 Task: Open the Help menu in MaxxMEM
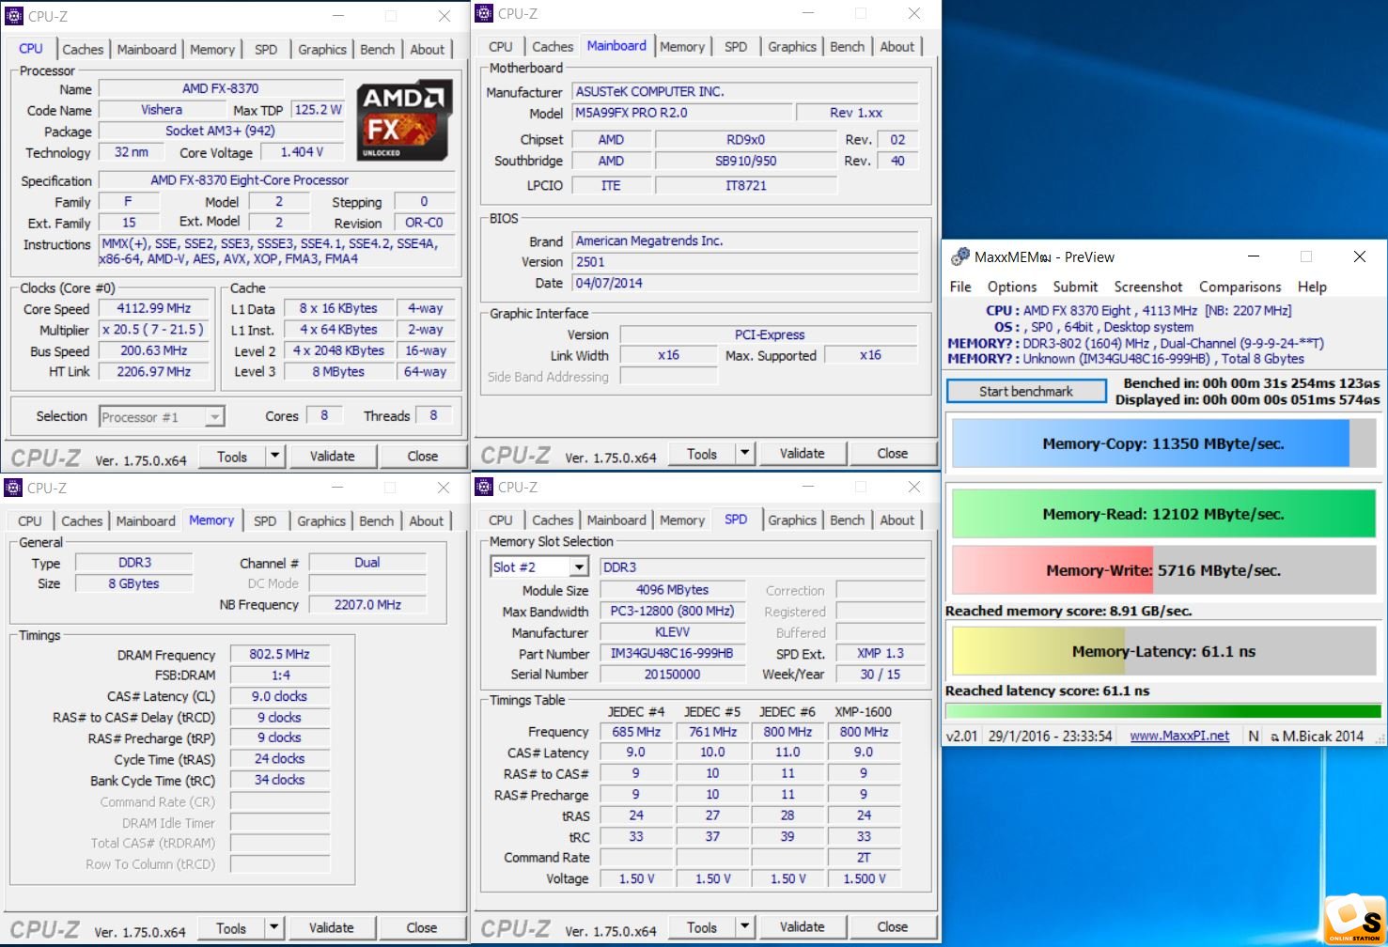click(1312, 287)
